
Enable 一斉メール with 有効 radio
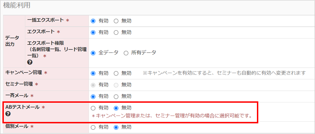tap(93, 97)
